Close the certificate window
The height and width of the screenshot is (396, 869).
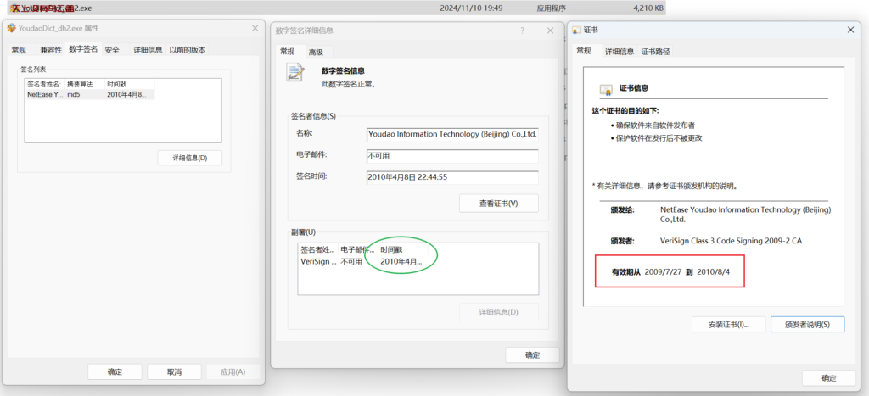click(x=850, y=30)
